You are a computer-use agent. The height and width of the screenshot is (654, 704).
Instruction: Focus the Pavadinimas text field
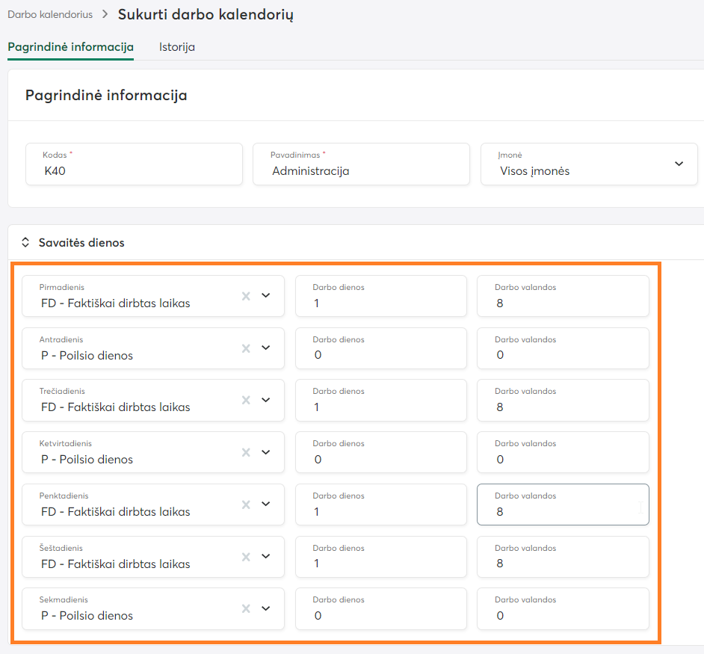coord(361,170)
